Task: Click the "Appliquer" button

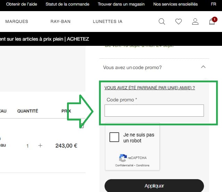Action: click(154, 186)
